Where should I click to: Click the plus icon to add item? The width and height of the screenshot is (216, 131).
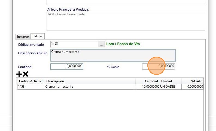point(19,74)
